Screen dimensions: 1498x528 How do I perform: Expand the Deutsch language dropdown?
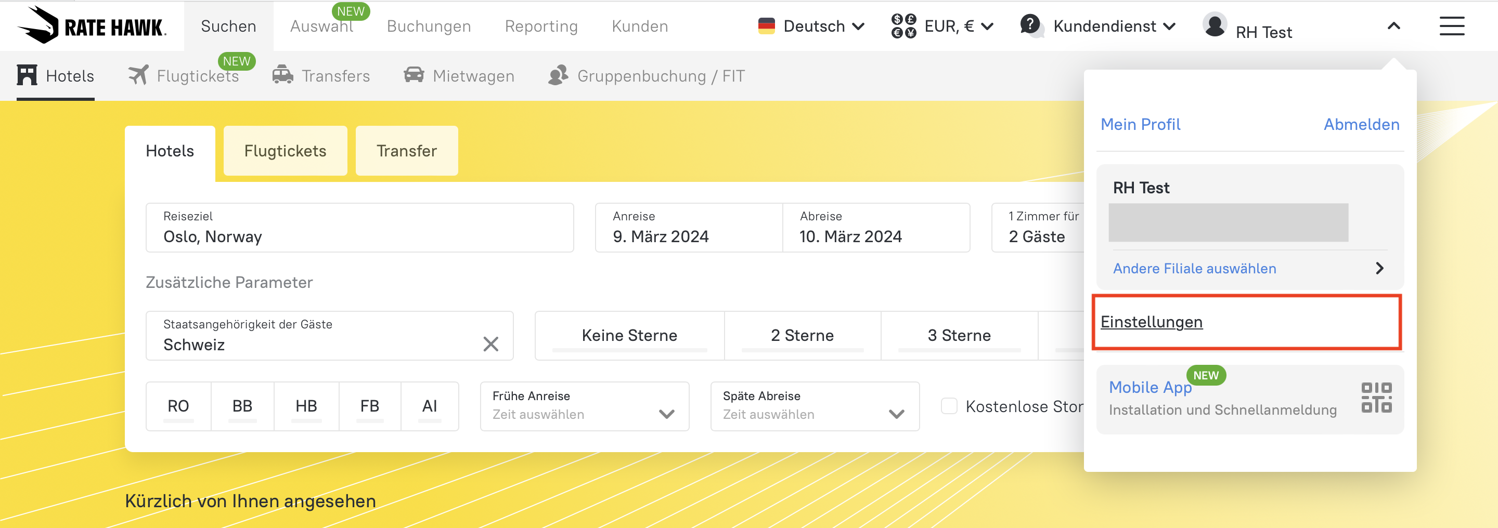812,26
